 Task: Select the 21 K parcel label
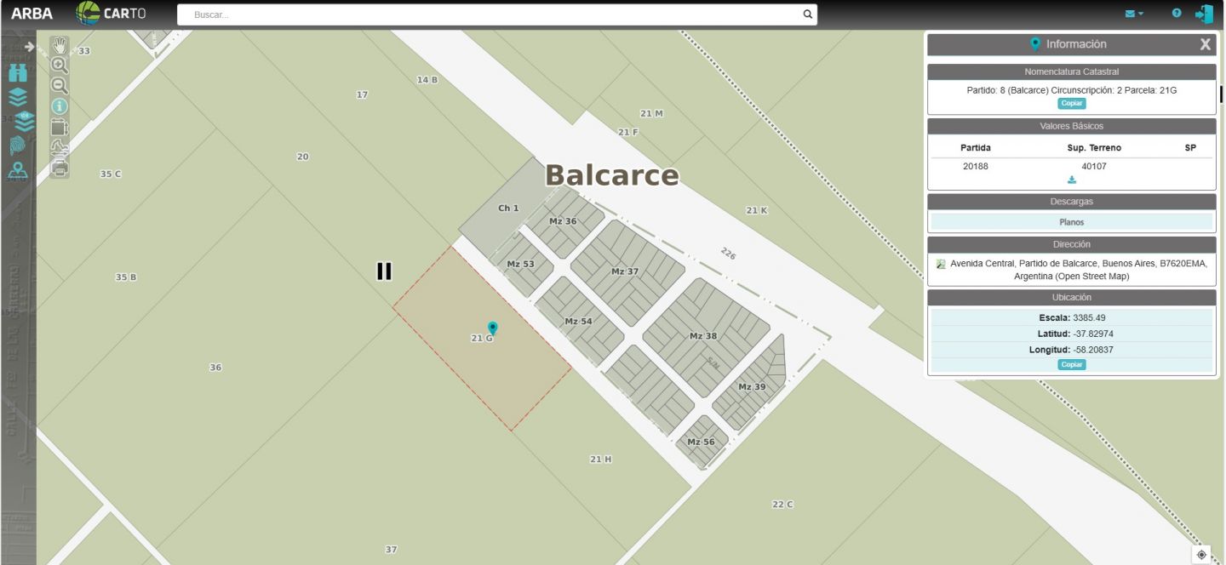tap(757, 210)
